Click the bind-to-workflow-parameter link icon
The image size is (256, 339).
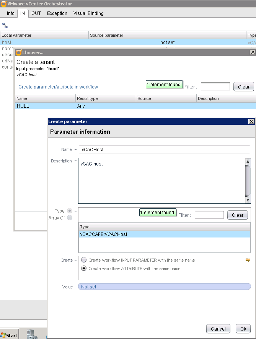coord(5,26)
